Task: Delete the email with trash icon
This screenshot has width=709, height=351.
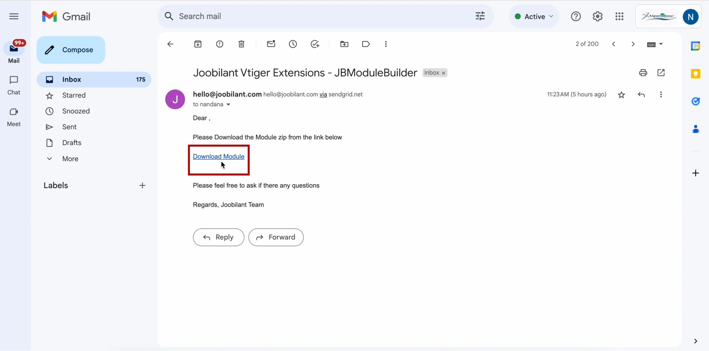Action: [241, 44]
